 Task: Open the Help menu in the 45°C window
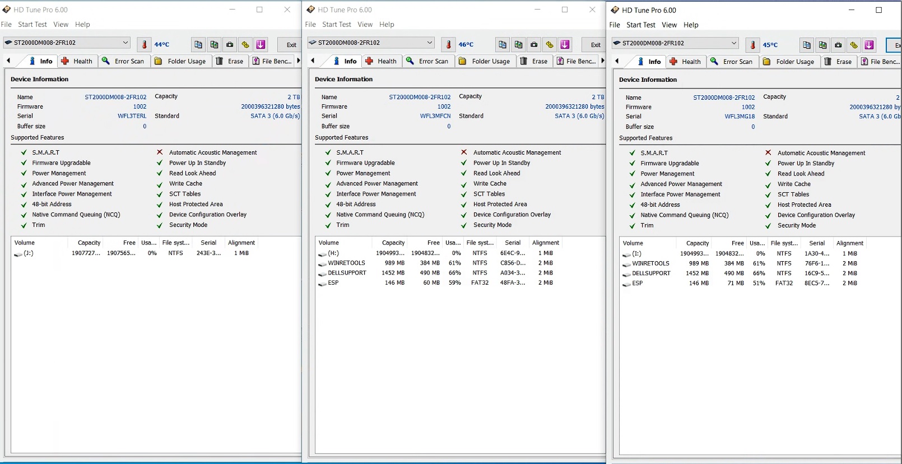tap(691, 25)
